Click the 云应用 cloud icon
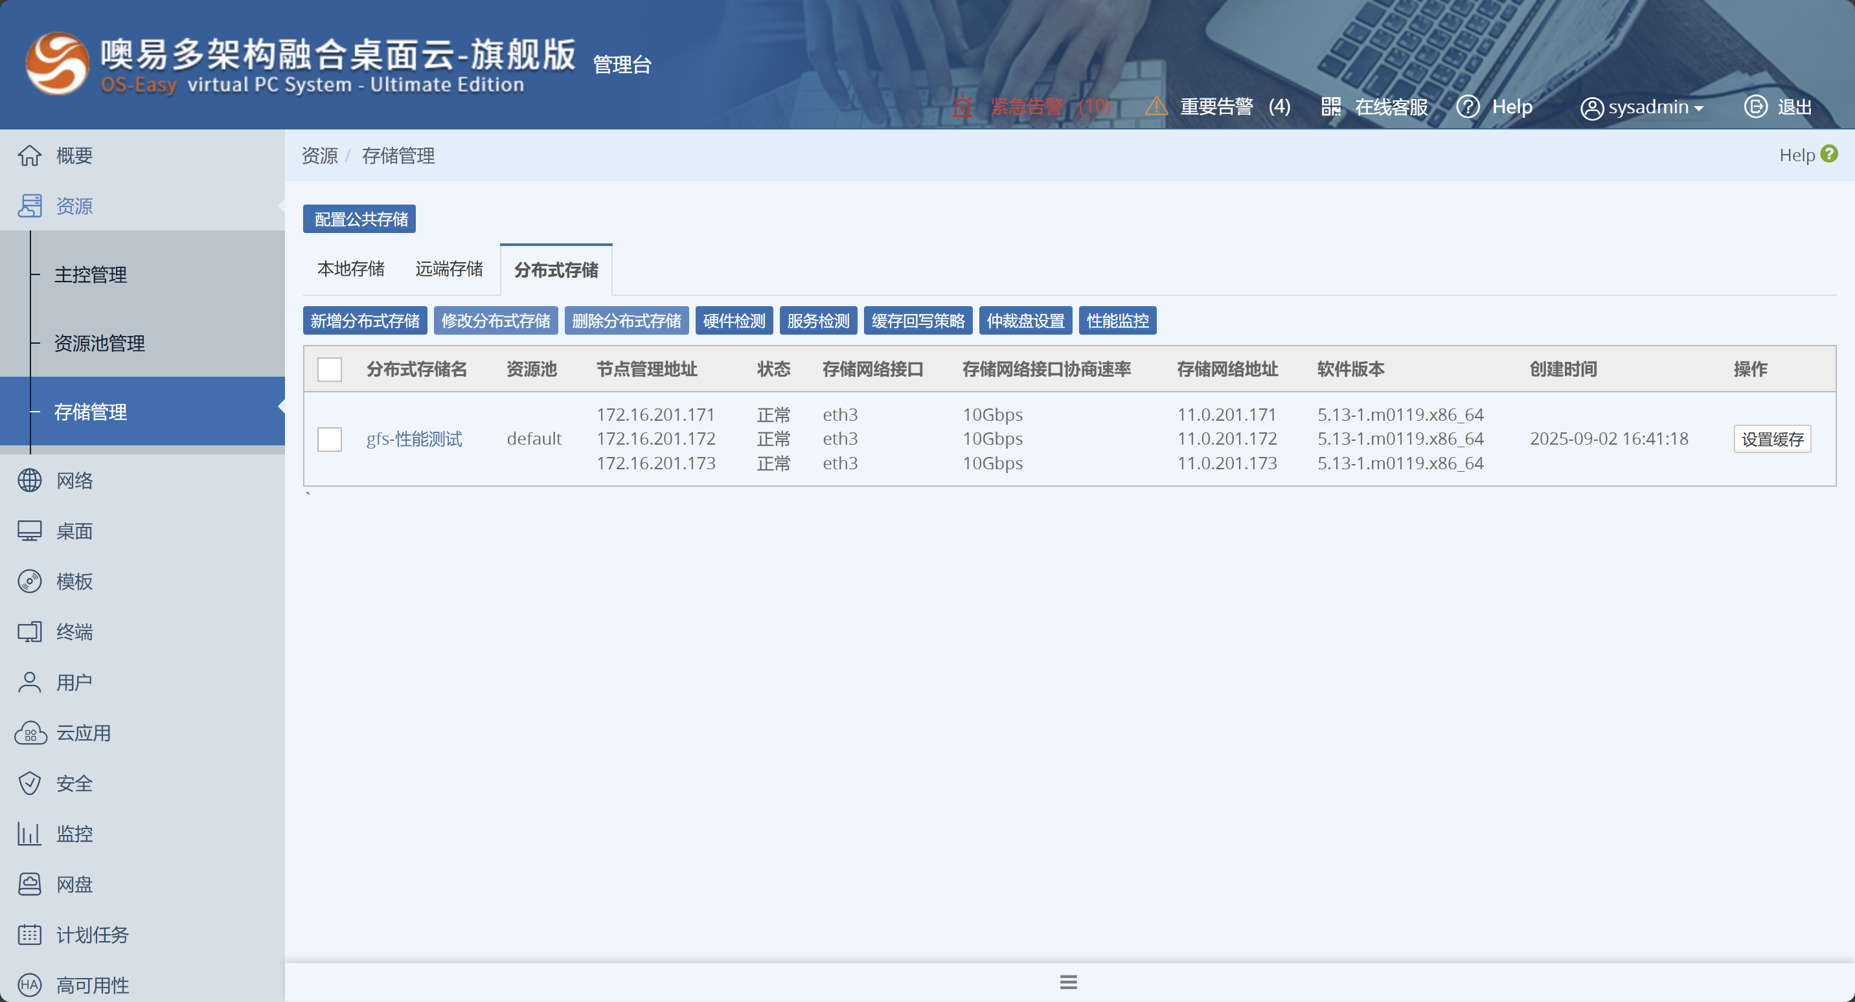The image size is (1855, 1002). click(31, 733)
